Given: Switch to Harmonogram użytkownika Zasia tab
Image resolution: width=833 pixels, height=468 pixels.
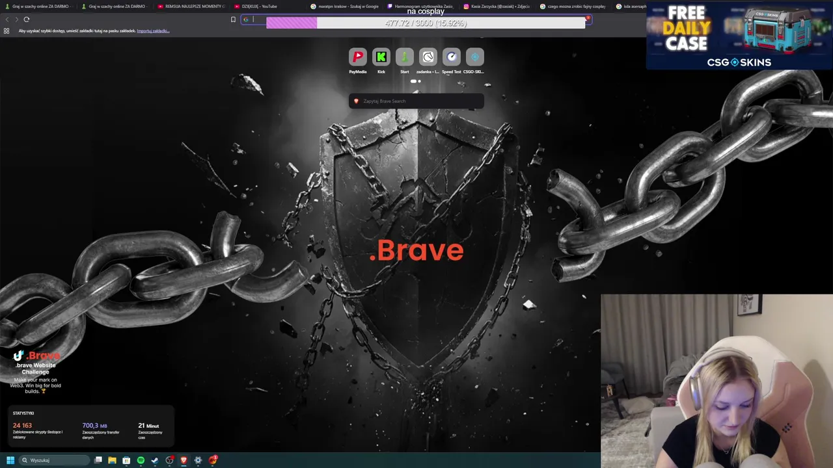Looking at the screenshot, I should click(420, 6).
